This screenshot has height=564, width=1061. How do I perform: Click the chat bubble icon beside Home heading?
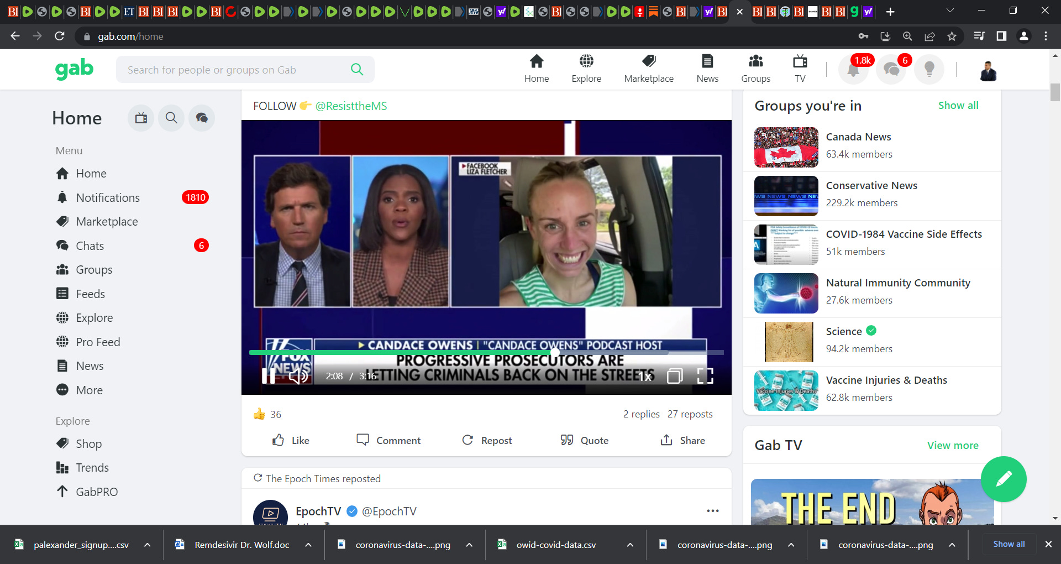click(202, 118)
